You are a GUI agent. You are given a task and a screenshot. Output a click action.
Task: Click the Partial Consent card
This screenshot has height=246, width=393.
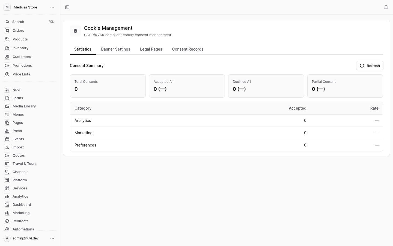(345, 86)
